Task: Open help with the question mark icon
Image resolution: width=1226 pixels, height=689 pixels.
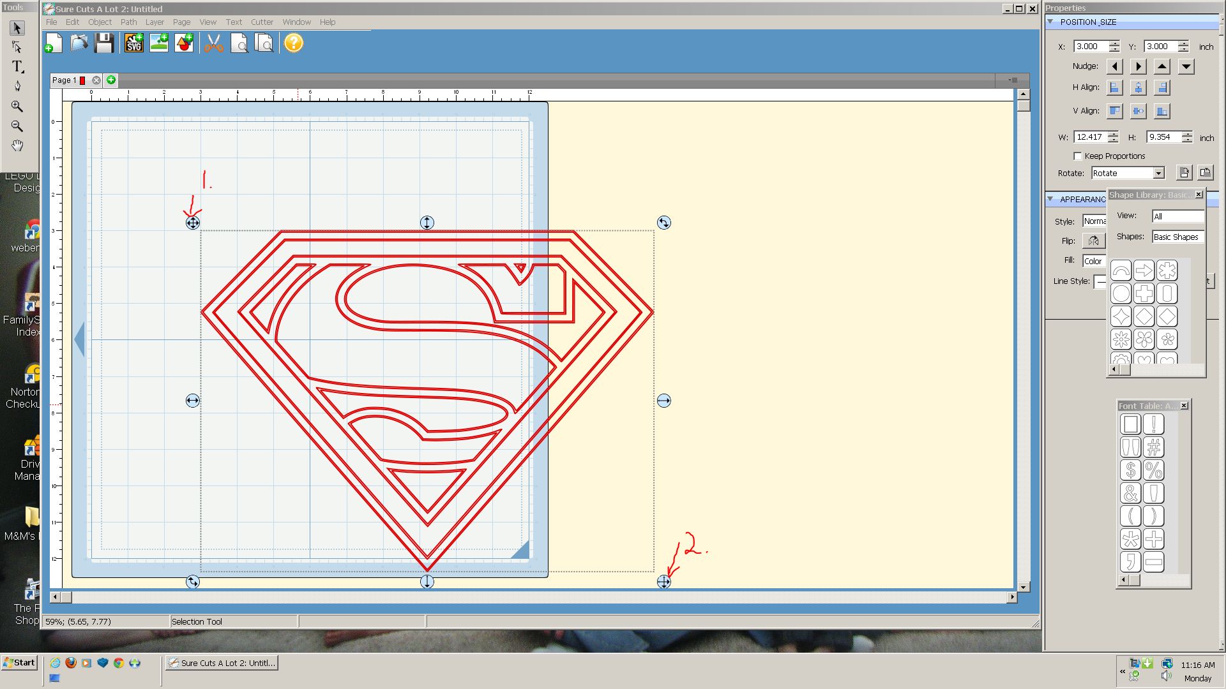Action: [294, 43]
